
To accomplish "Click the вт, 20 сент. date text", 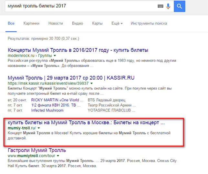I will pyautogui.click(x=17, y=100).
